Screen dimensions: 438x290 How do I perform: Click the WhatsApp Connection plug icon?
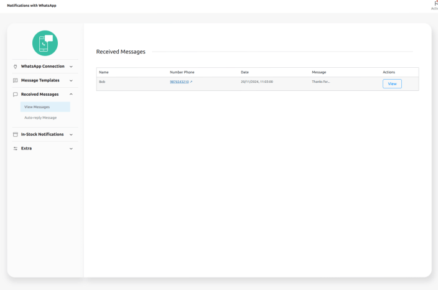click(16, 67)
